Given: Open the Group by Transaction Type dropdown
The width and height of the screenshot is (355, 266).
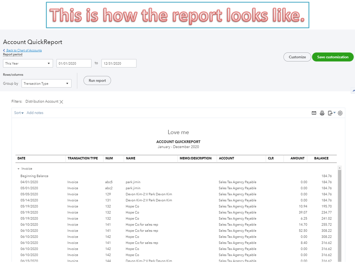Looking at the screenshot, I should coord(47,83).
